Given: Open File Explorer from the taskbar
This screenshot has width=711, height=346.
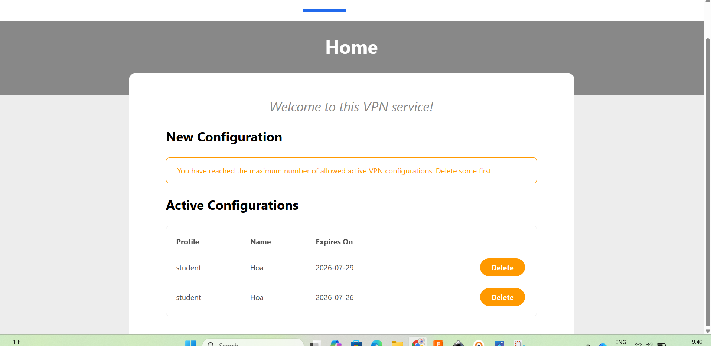Looking at the screenshot, I should coord(397,343).
